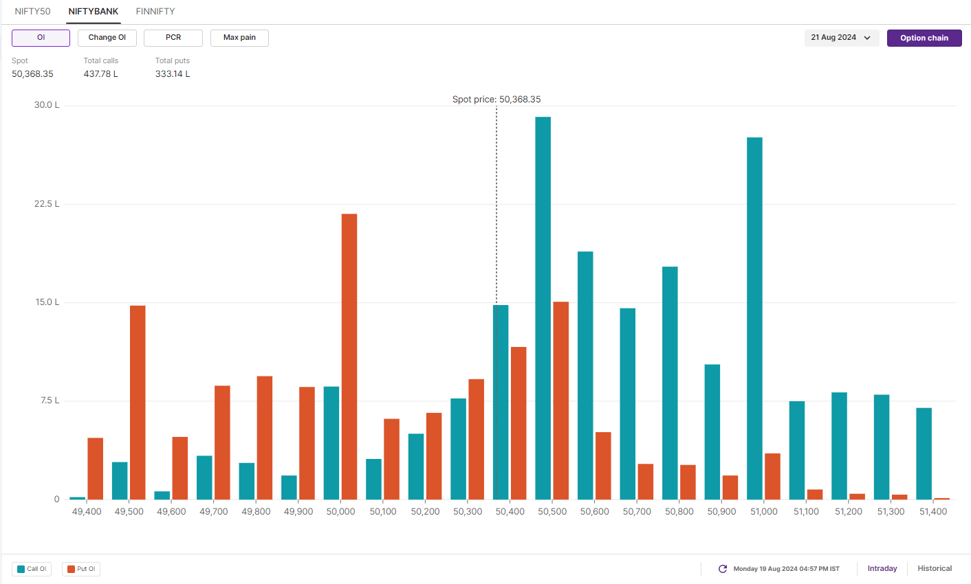Click the 30.0 L y-axis label
Viewport: 971px width, 584px height.
[47, 105]
